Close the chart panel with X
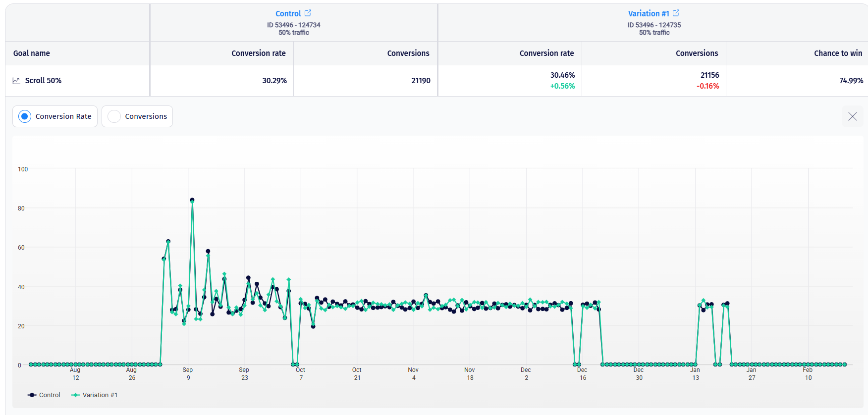Image resolution: width=868 pixels, height=415 pixels. [x=852, y=116]
